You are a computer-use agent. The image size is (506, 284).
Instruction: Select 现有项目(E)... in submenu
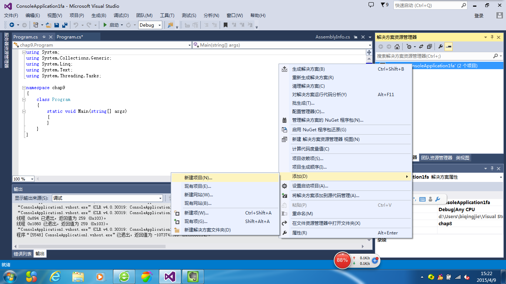(225, 186)
